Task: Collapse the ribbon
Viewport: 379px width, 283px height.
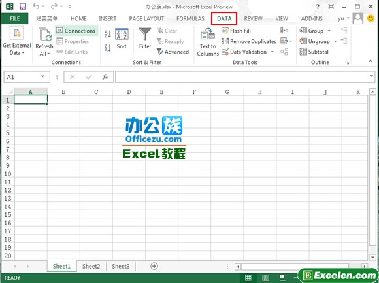Action: tap(371, 61)
